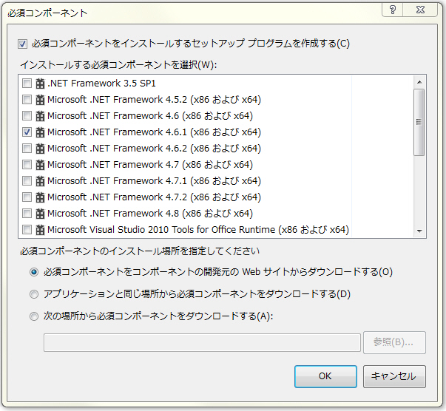446x411 pixels.
Task: Check the .NET Framework 4.7 (x86 および x64) checkbox
Action: (27, 164)
